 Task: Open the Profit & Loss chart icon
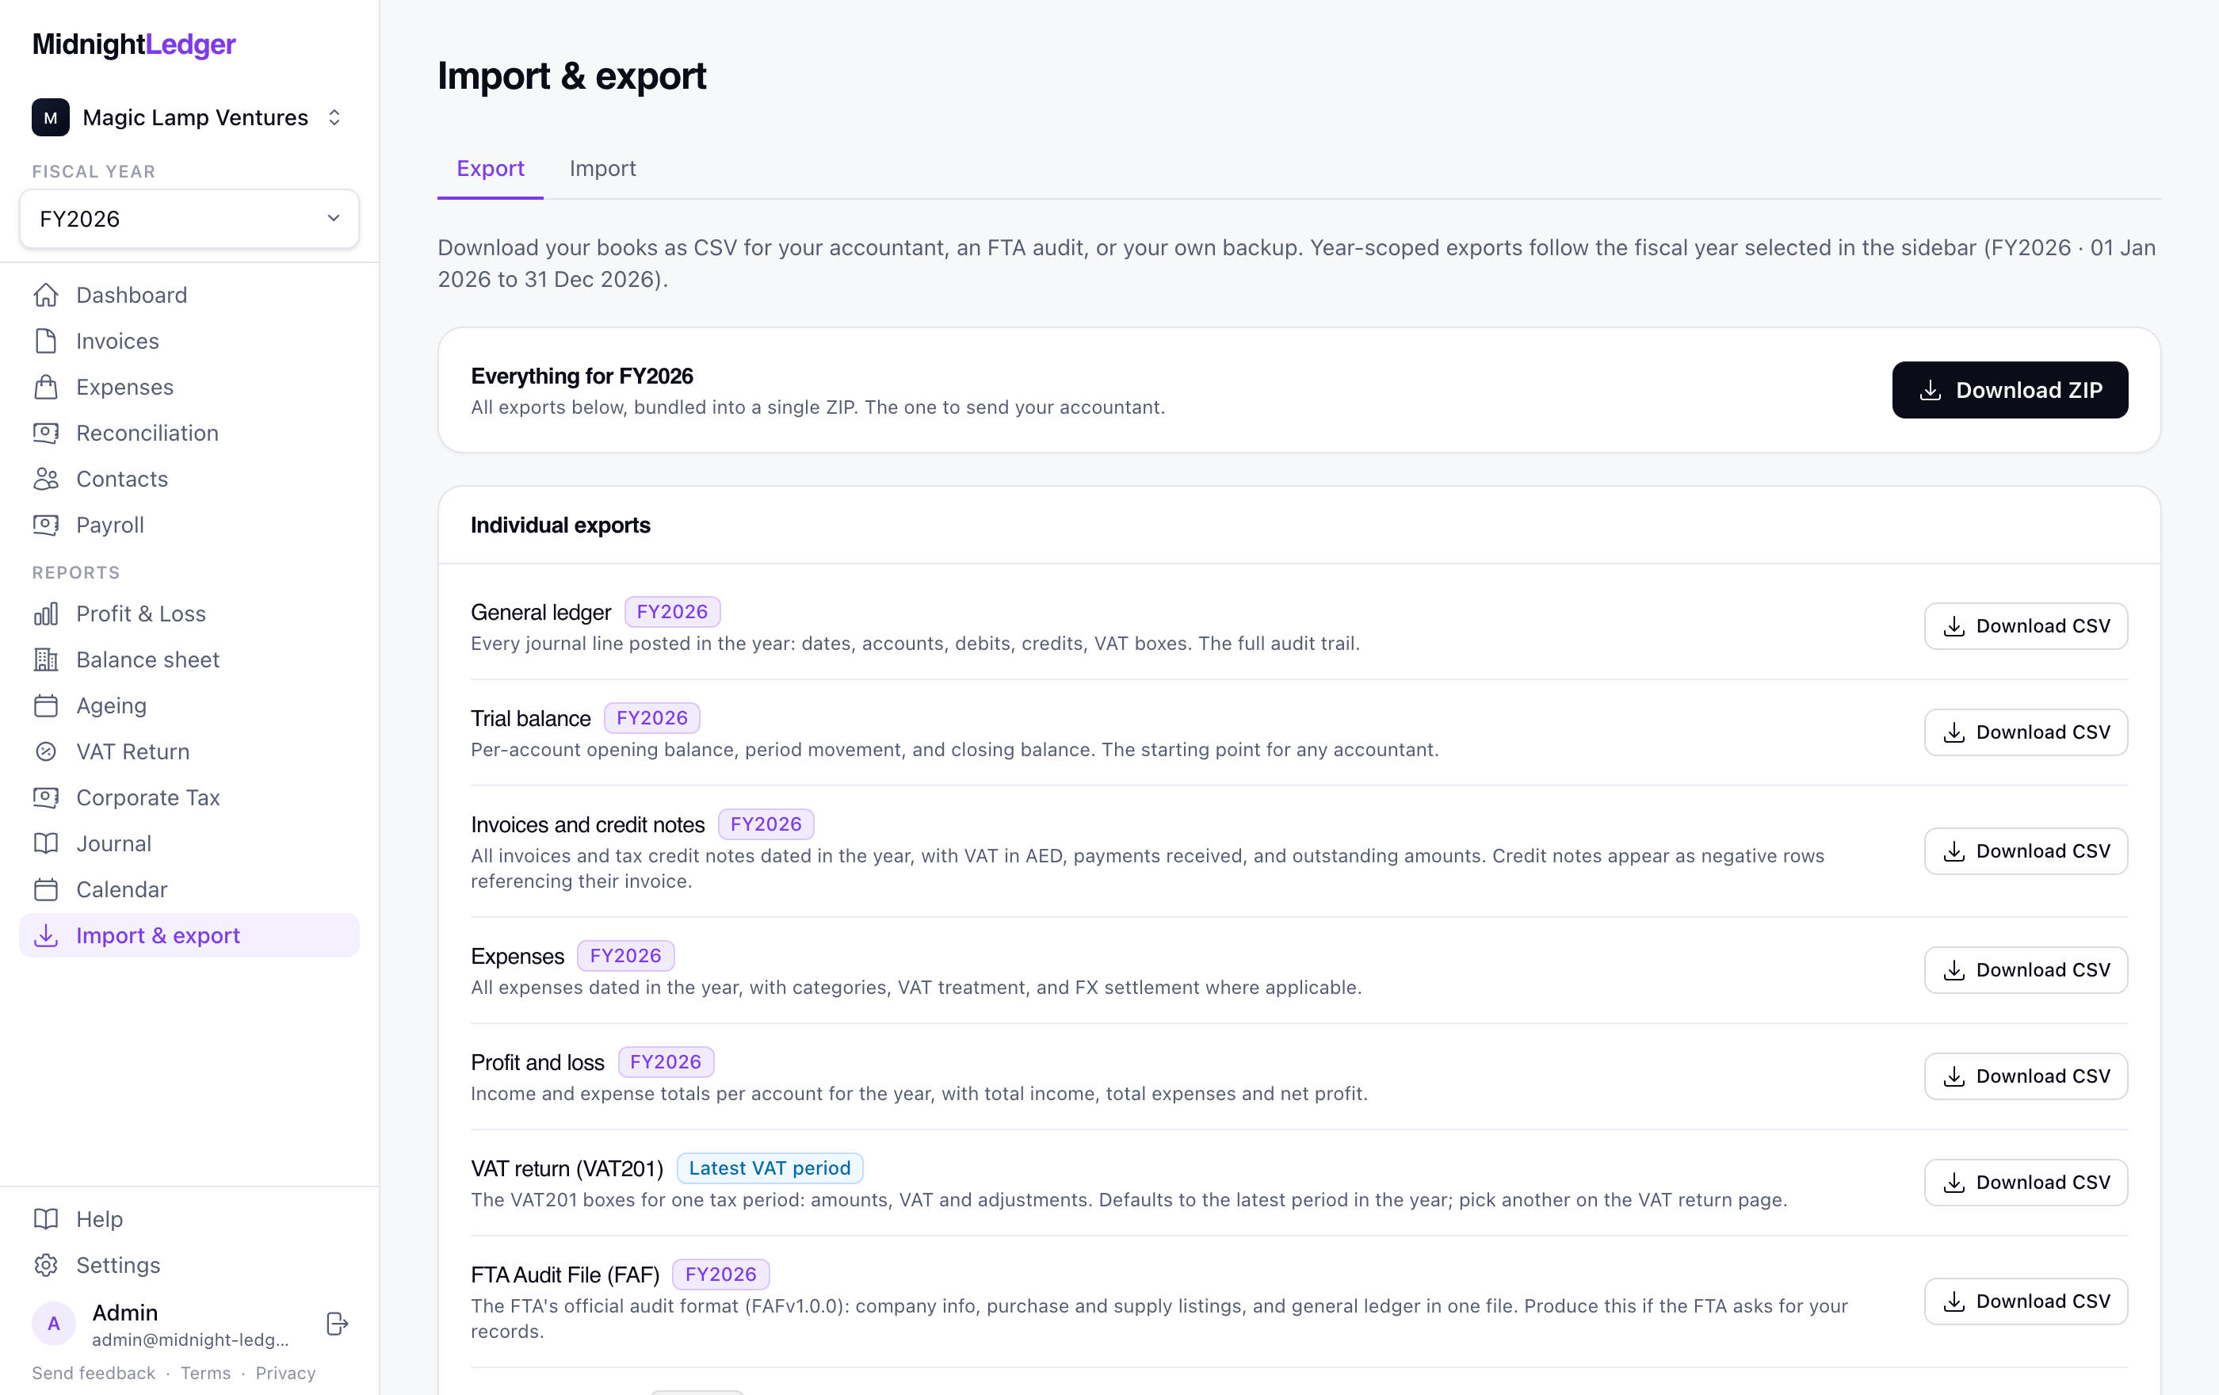coord(46,613)
